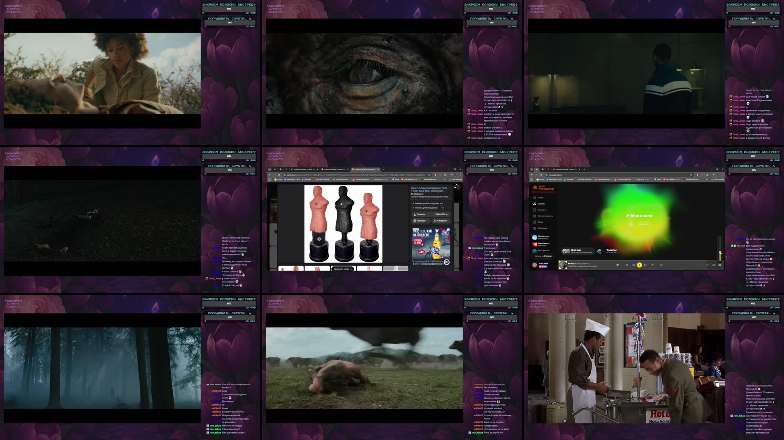Like the current track with heart icon
784x440 pixels.
pos(617,265)
